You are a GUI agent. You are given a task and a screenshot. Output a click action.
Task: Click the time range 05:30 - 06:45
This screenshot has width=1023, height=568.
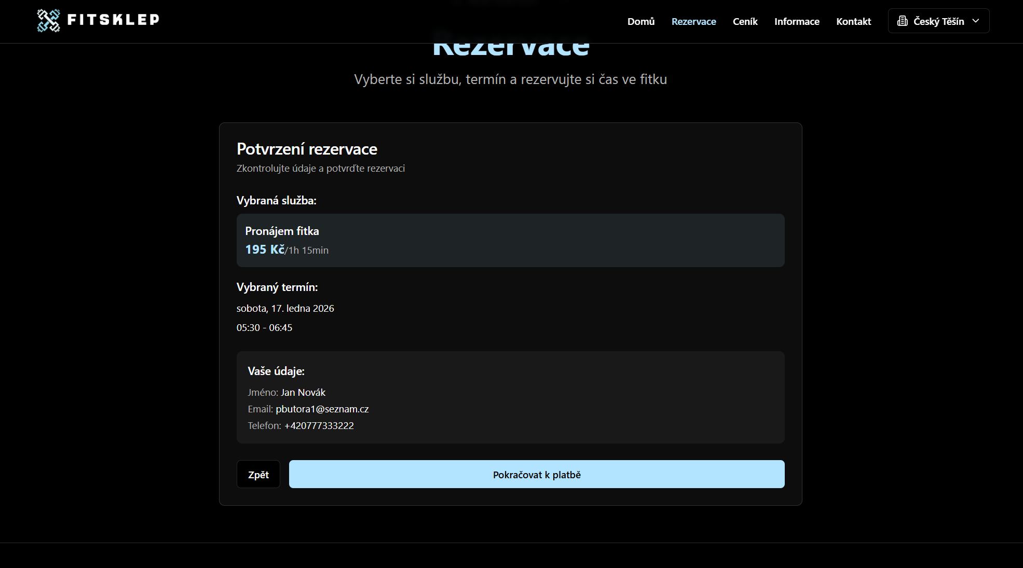pos(264,327)
